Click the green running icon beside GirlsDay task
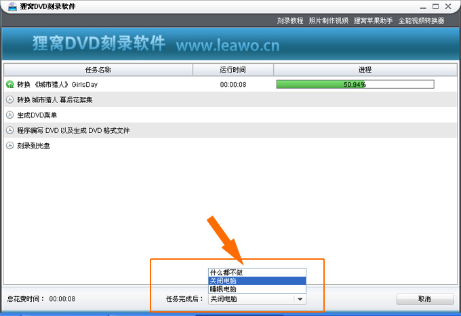 [9, 85]
